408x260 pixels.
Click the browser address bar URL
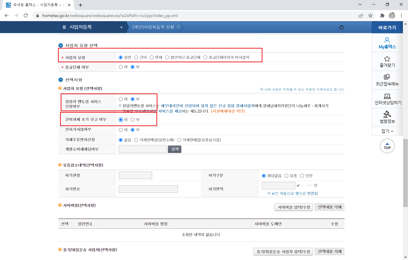[x=110, y=16]
